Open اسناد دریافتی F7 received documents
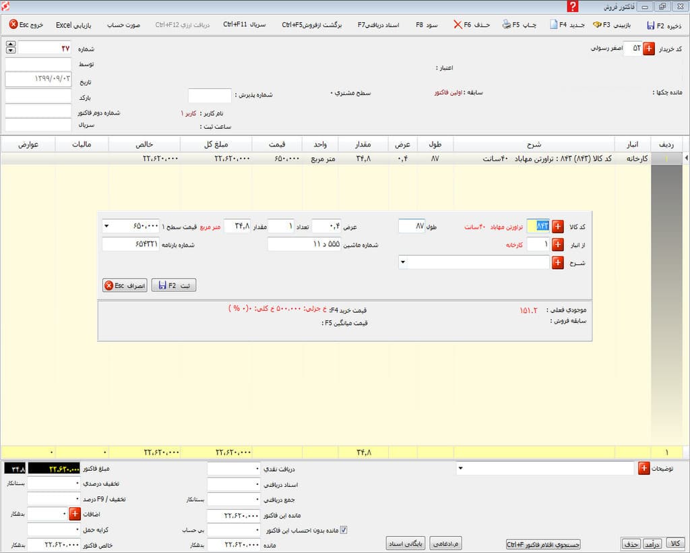 [x=378, y=25]
